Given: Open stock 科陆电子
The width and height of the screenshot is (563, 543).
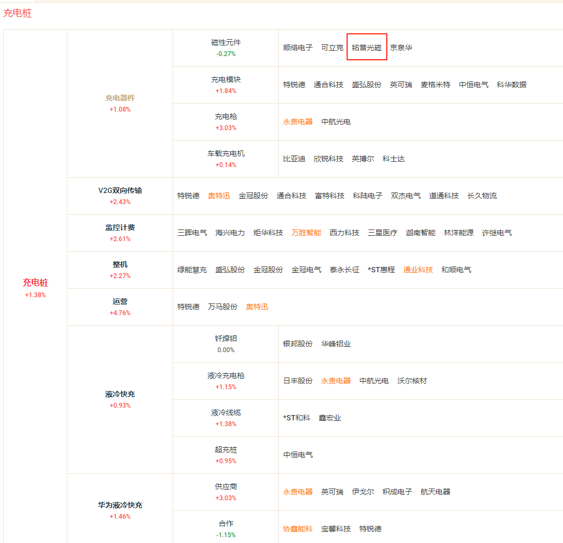Looking at the screenshot, I should pyautogui.click(x=368, y=196).
